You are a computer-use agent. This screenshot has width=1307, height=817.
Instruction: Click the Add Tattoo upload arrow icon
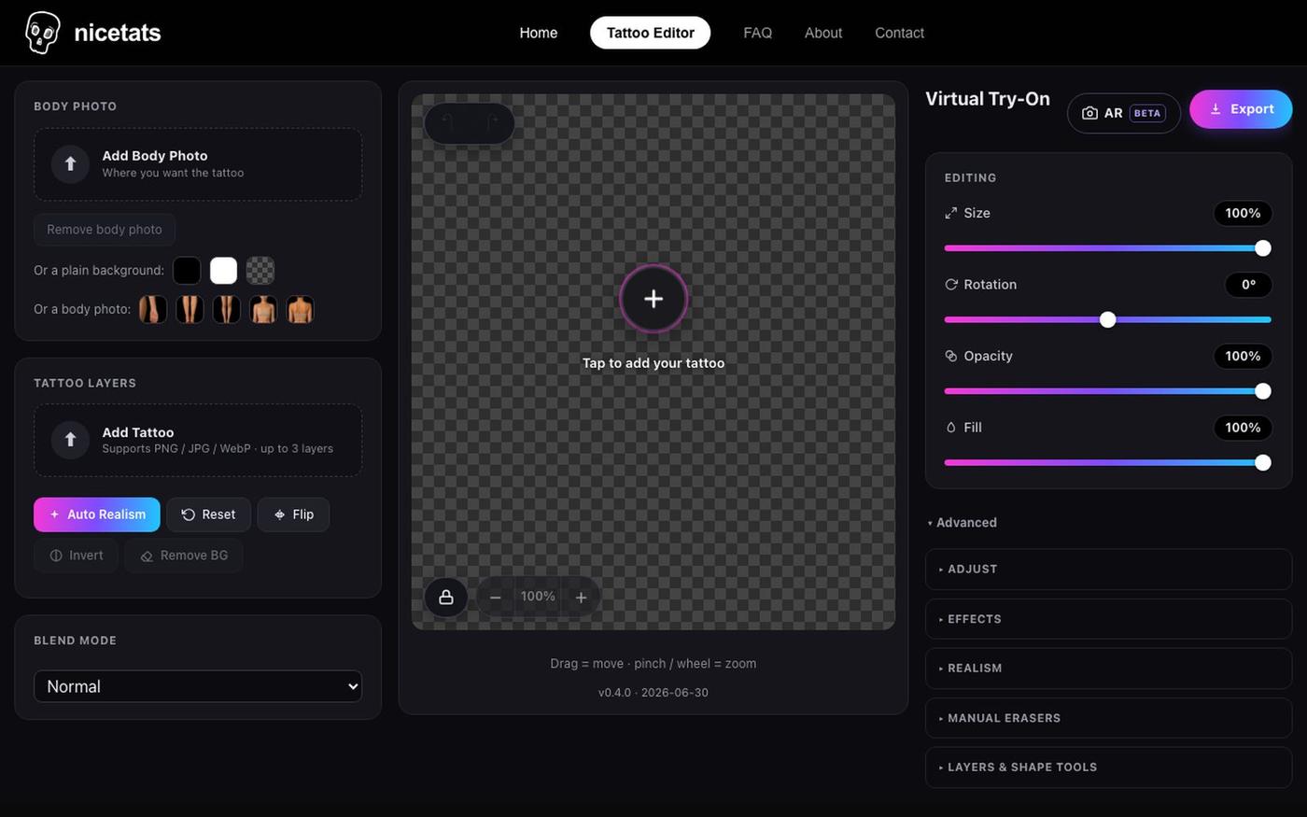[x=70, y=440]
